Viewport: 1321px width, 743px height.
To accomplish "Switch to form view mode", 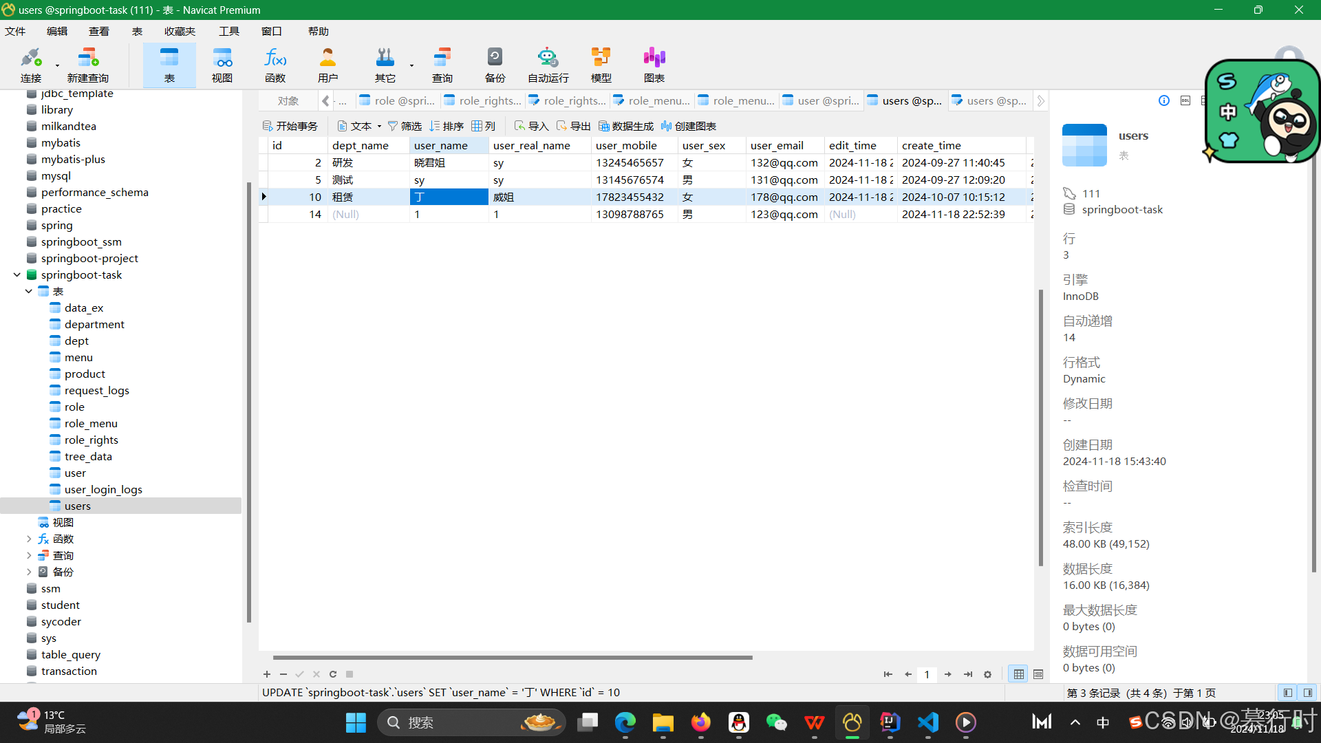I will point(1038,674).
